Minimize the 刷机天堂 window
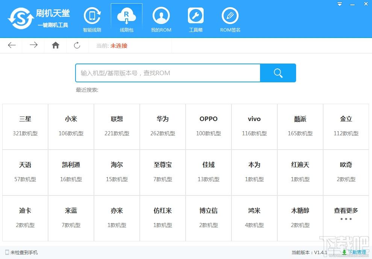This screenshot has height=259, width=372. point(352,5)
